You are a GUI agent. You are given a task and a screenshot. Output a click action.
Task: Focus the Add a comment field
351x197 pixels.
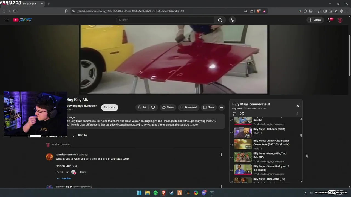click(x=137, y=144)
